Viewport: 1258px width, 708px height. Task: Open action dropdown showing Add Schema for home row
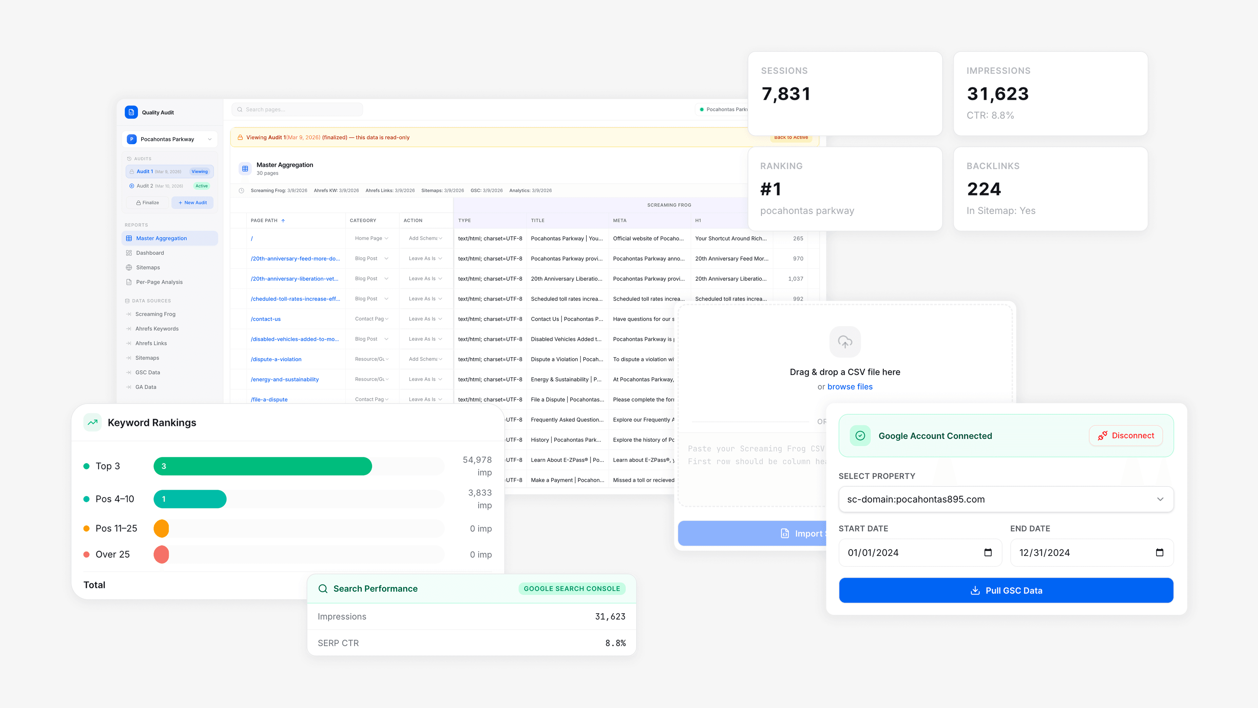pos(425,238)
